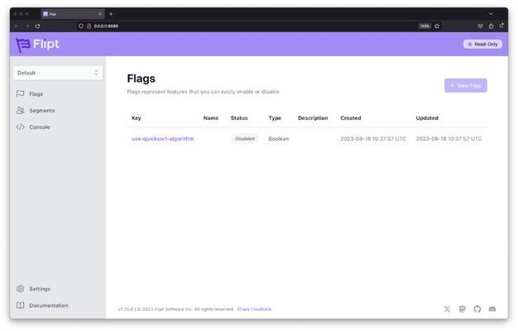Go to Flags in the sidebar

click(36, 94)
